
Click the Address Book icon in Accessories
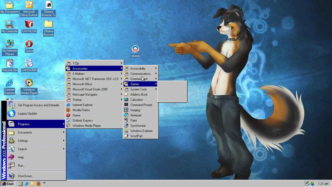(126, 95)
